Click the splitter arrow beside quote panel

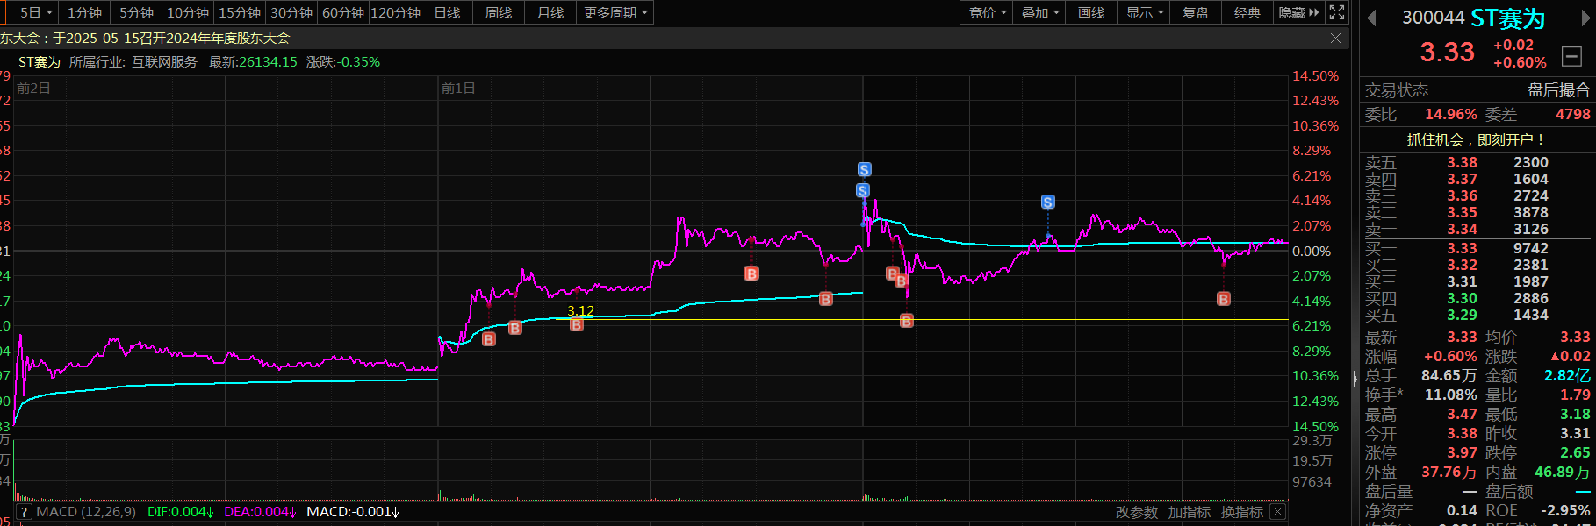point(1355,379)
